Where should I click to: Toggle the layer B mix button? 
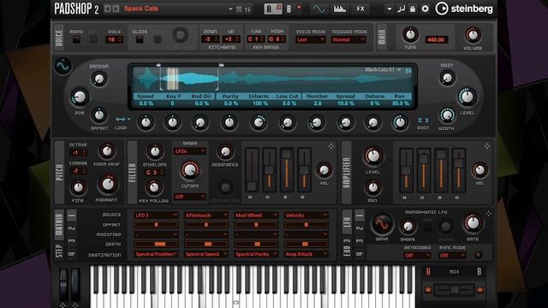(480, 290)
